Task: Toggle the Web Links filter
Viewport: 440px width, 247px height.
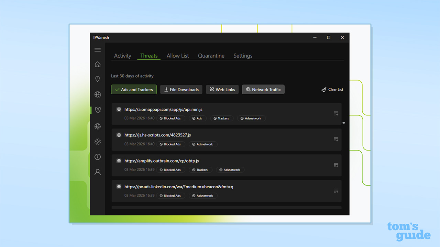Action: pyautogui.click(x=222, y=89)
